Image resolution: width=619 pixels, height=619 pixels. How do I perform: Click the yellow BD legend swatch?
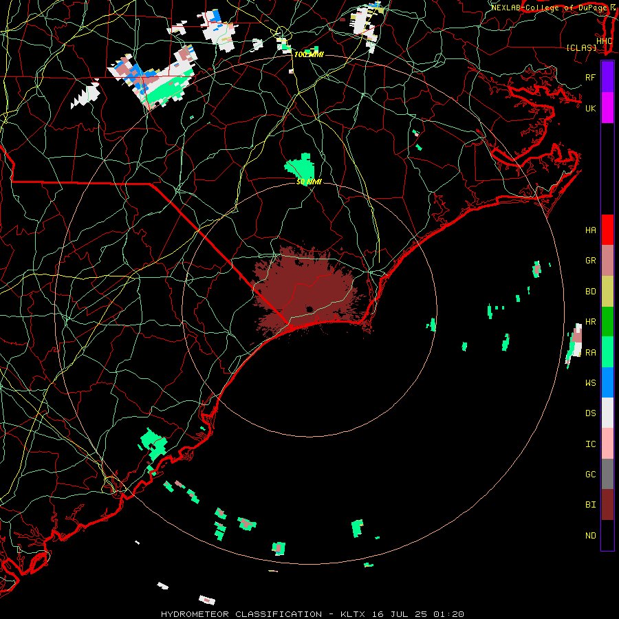point(607,292)
